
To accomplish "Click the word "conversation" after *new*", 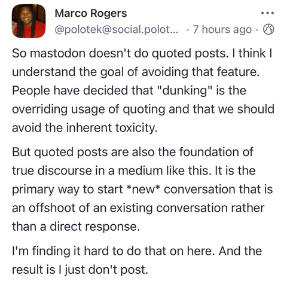I will (200, 190).
